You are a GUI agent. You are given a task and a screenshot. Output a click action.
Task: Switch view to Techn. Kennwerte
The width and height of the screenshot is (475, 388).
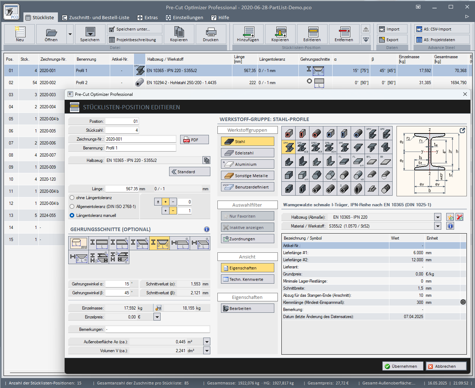click(248, 279)
